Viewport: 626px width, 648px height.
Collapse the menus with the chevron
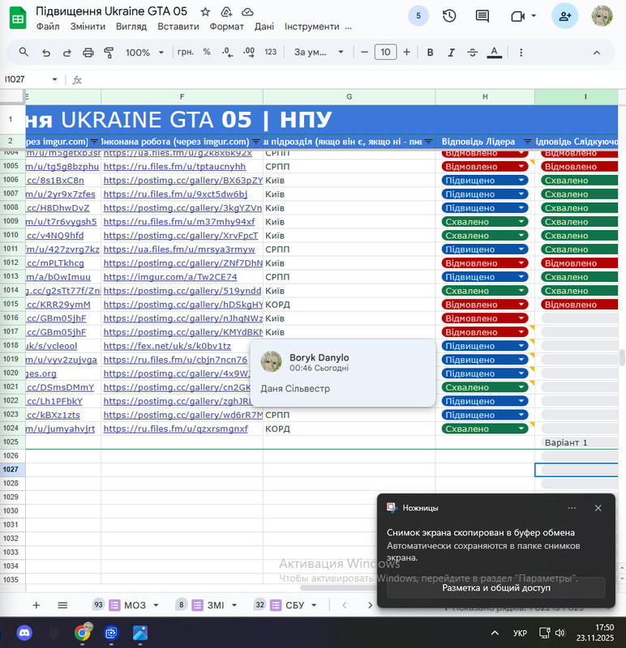(597, 53)
